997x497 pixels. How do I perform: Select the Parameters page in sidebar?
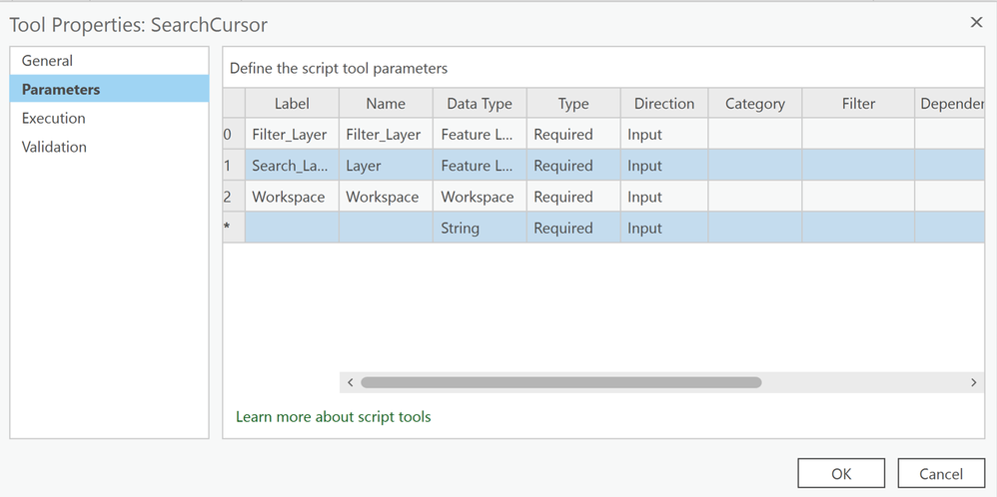(x=61, y=90)
